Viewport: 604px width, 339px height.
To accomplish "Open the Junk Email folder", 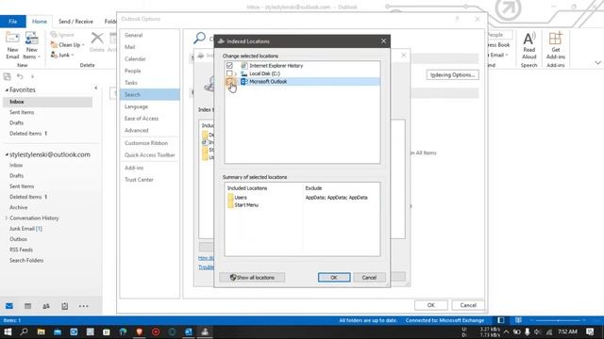I will 25,229.
